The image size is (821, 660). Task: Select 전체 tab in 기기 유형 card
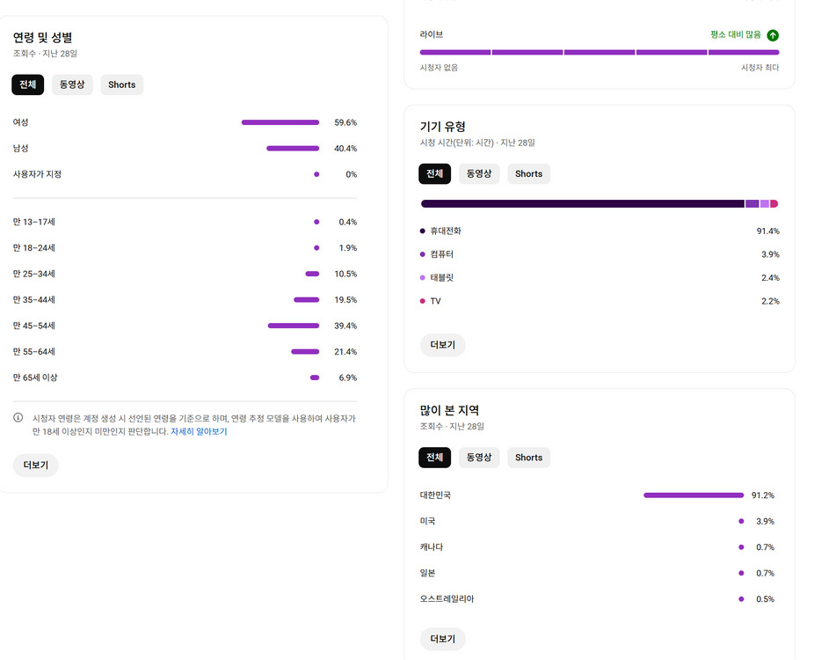(434, 173)
